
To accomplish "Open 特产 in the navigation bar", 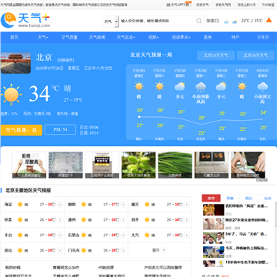I will tap(235, 38).
